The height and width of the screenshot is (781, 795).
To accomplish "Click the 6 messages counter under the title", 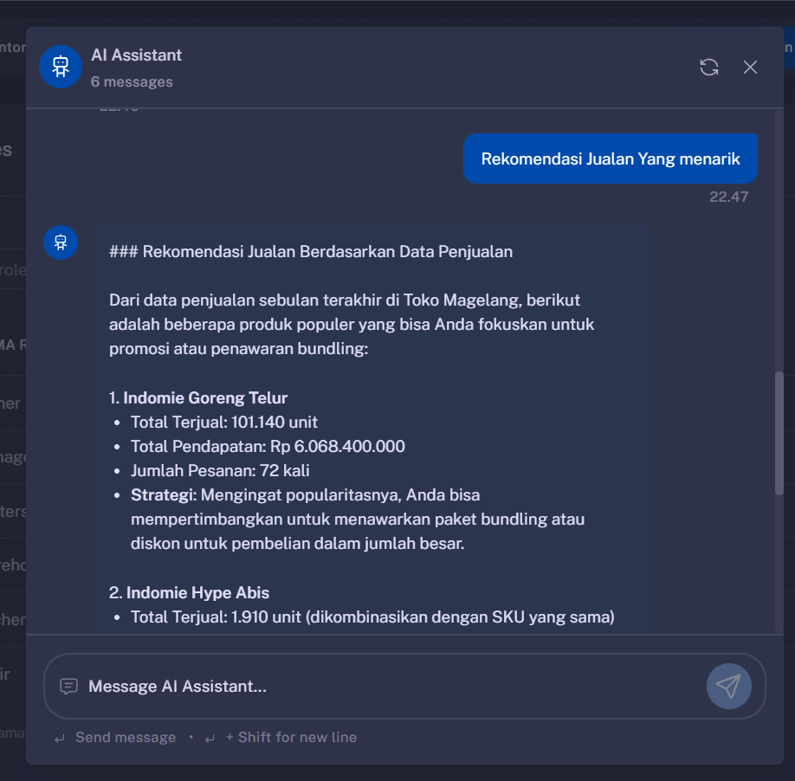I will (132, 82).
